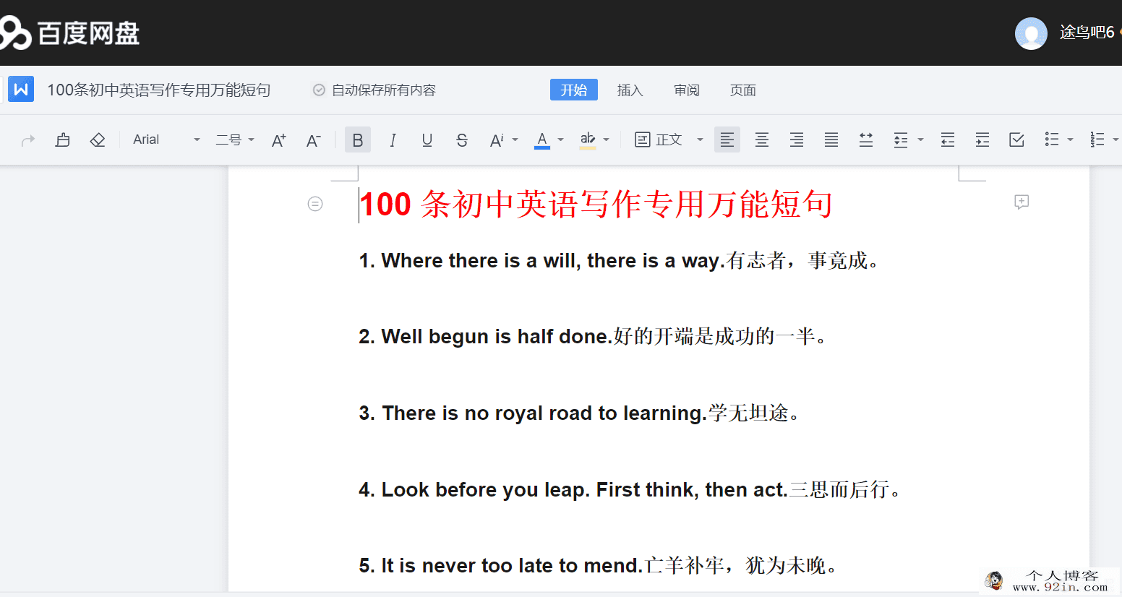Image resolution: width=1122 pixels, height=597 pixels.
Task: Switch to the 插入 tab
Action: pos(630,90)
